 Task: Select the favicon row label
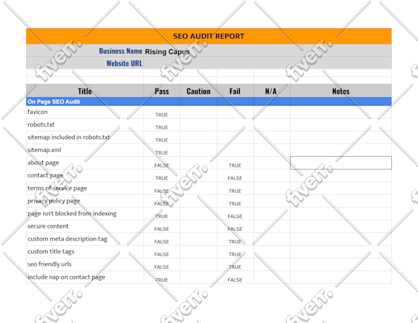pos(85,112)
